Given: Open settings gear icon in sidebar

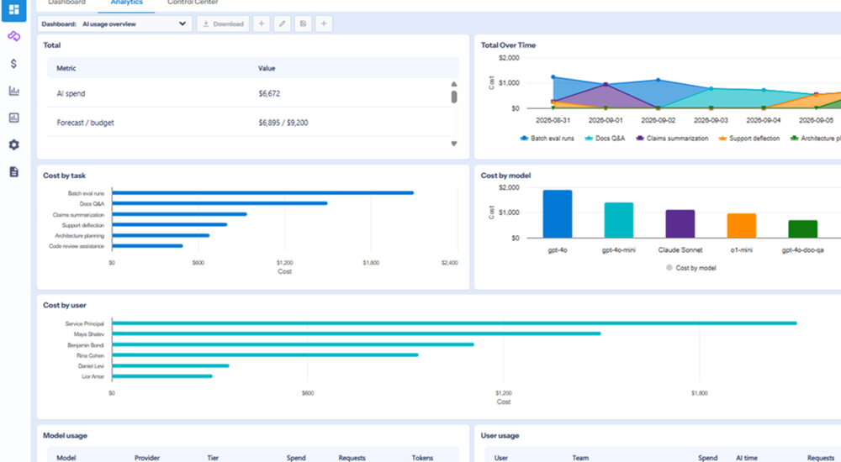Looking at the screenshot, I should [14, 144].
